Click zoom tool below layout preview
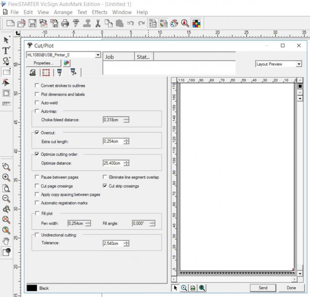Screen dimensions: 310x297 [x=184, y=288]
